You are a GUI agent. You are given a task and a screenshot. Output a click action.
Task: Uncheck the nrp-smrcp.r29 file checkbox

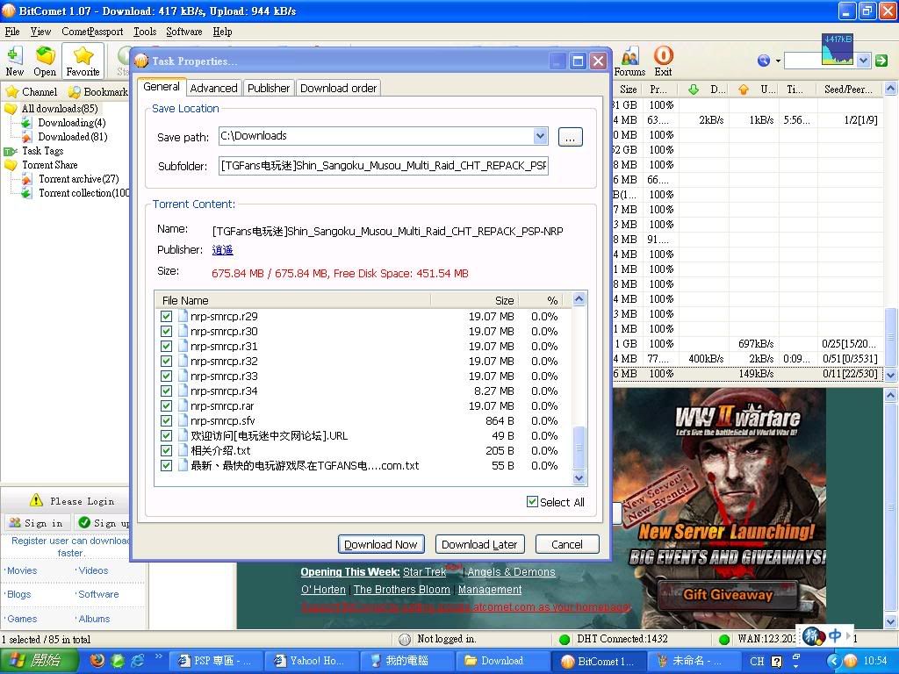coord(166,316)
